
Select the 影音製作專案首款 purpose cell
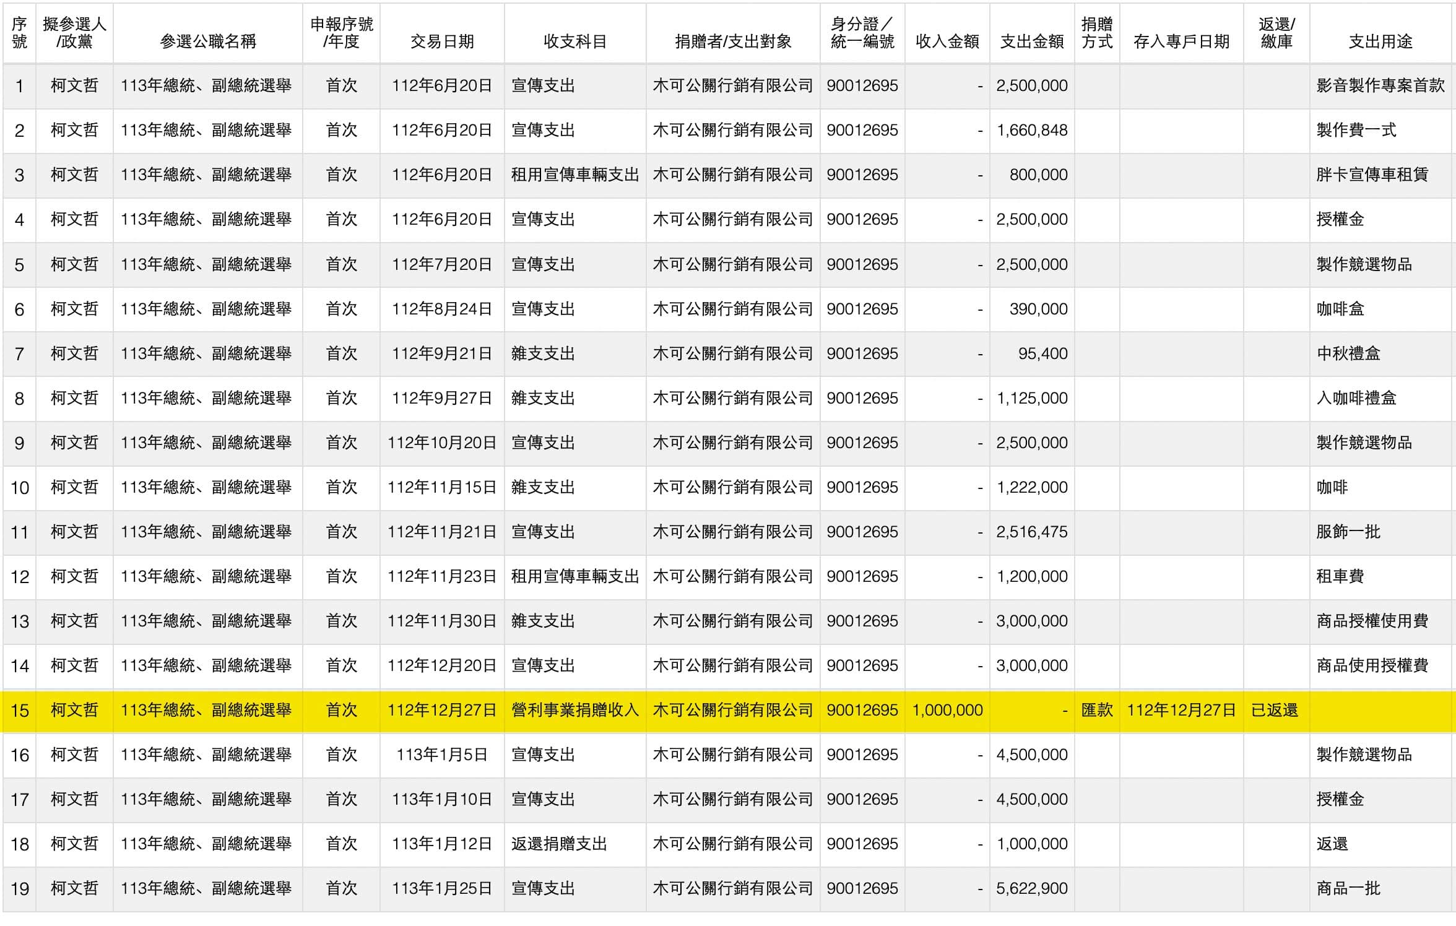click(x=1380, y=85)
